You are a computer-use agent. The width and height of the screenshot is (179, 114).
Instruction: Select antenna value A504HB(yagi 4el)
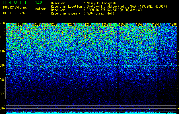(x=100, y=13)
